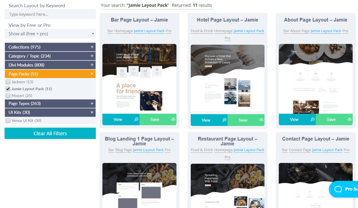Expand Divi Modules (808) plus icon
The width and height of the screenshot is (358, 208).
(x=92, y=65)
